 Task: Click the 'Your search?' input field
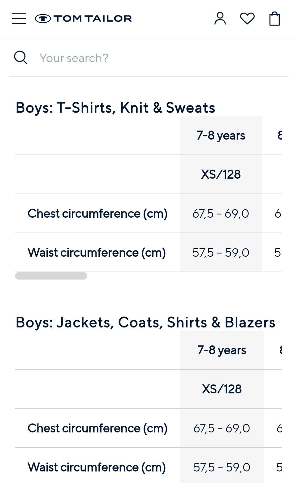coord(155,58)
